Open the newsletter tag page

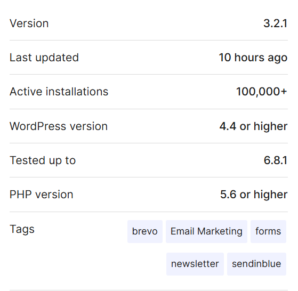point(195,264)
